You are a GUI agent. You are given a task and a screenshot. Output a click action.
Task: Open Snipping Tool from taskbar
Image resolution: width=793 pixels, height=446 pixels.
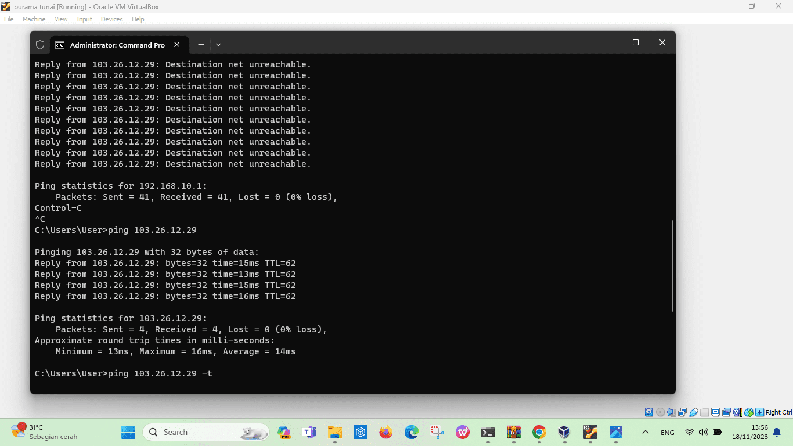(x=437, y=432)
